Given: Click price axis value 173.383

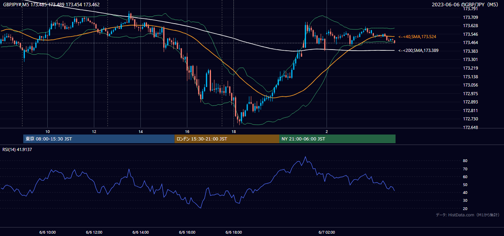Looking at the screenshot, I should [x=470, y=51].
